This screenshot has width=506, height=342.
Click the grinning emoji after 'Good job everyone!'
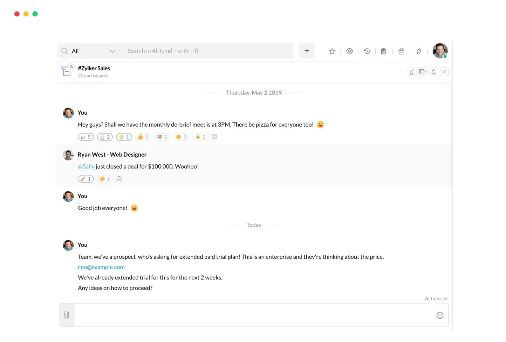[134, 208]
